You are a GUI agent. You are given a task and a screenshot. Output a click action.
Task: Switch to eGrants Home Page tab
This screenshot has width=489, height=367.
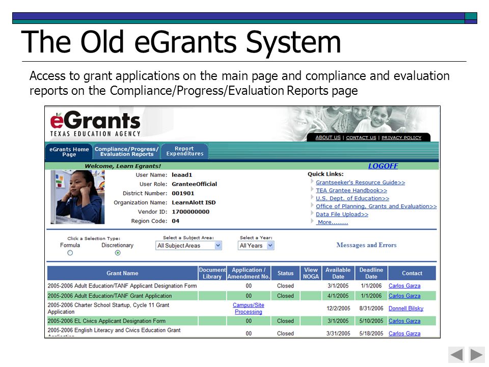(x=69, y=152)
